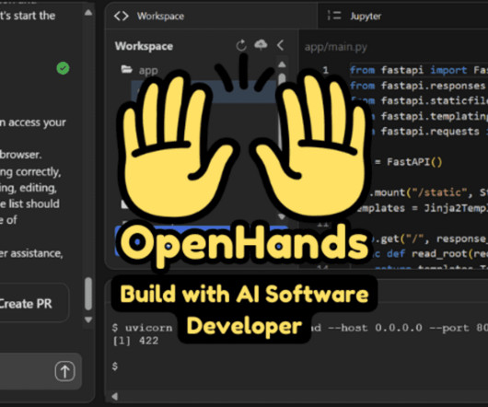The image size is (488, 407).
Task: Click terminal horizontal scroll left arrow
Action: pyautogui.click(x=114, y=396)
